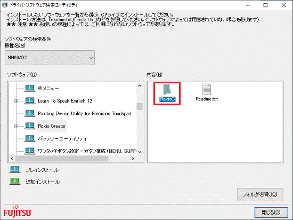Maximize the driver search utility window
The height and width of the screenshot is (220, 293).
pyautogui.click(x=265, y=5)
